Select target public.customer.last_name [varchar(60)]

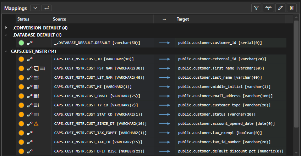[220, 78]
